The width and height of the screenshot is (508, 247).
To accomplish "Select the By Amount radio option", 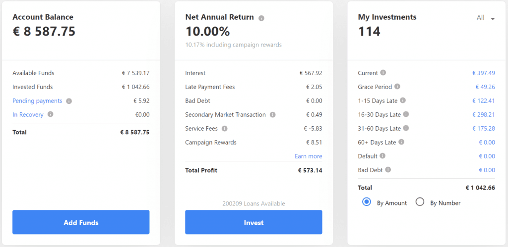I will [367, 202].
